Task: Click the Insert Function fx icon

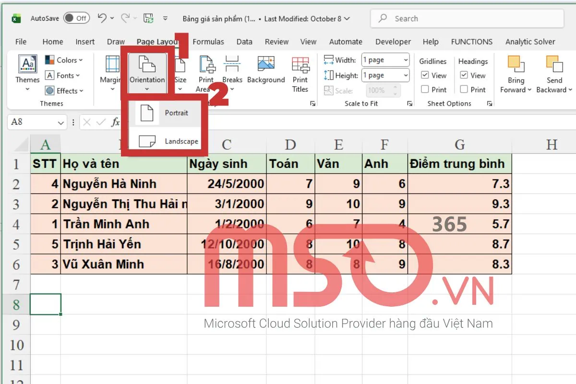Action: tap(116, 122)
